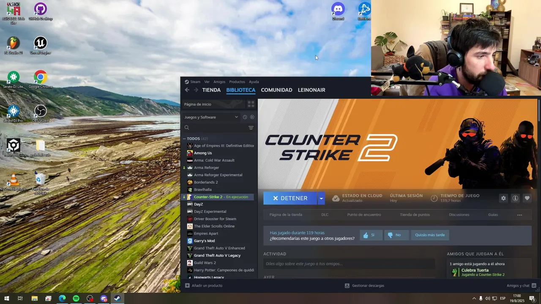This screenshot has height=304, width=541.
Task: Click thumbs-down No recommendation button
Action: 396,235
